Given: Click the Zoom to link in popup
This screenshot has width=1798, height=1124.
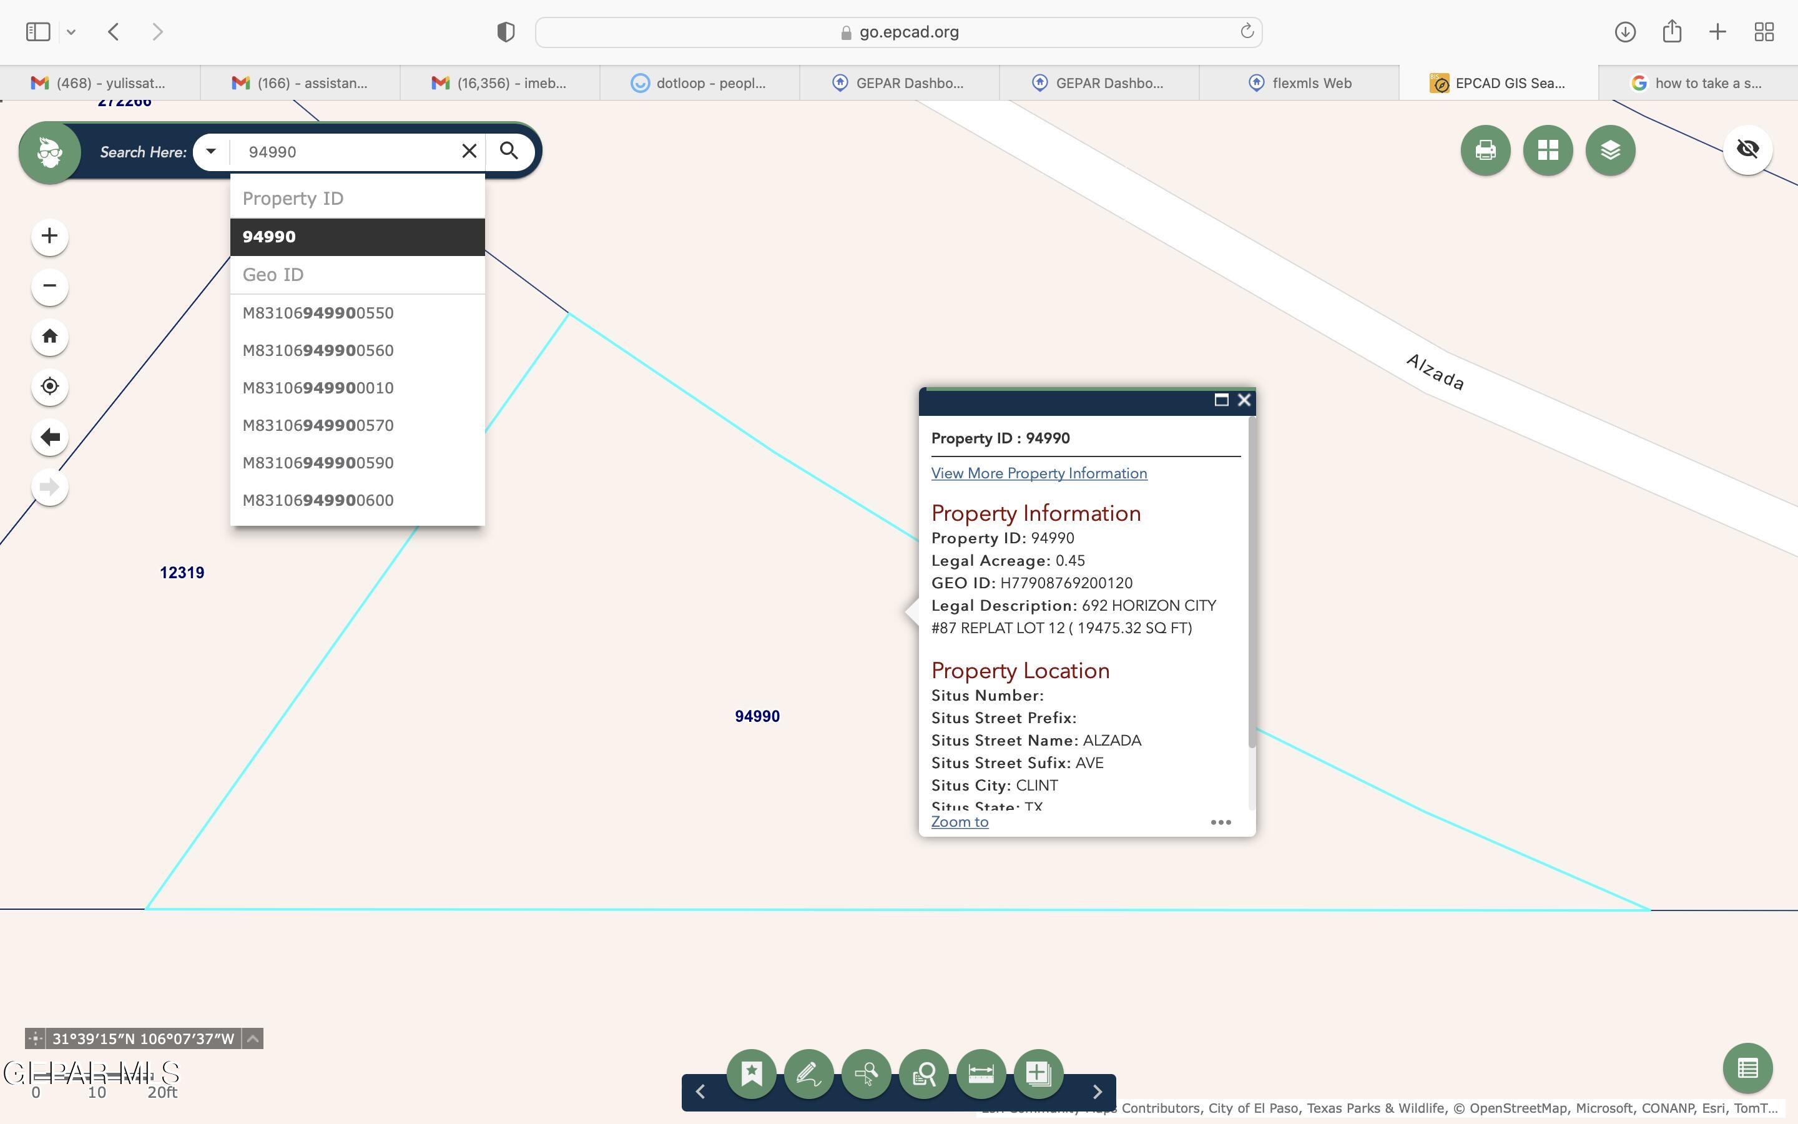Looking at the screenshot, I should tap(959, 822).
